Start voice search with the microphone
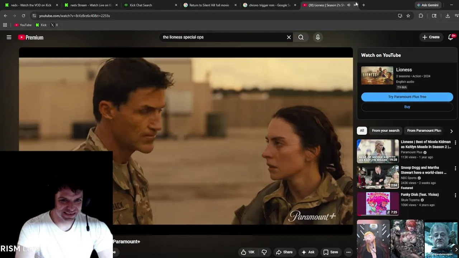Image resolution: width=459 pixels, height=258 pixels. 318,37
